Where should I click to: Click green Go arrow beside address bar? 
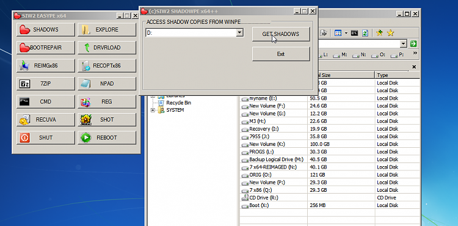(413, 44)
